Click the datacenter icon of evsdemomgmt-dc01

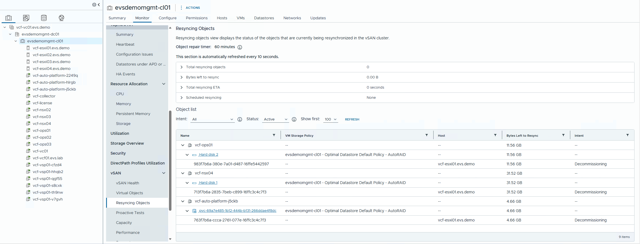[17, 34]
